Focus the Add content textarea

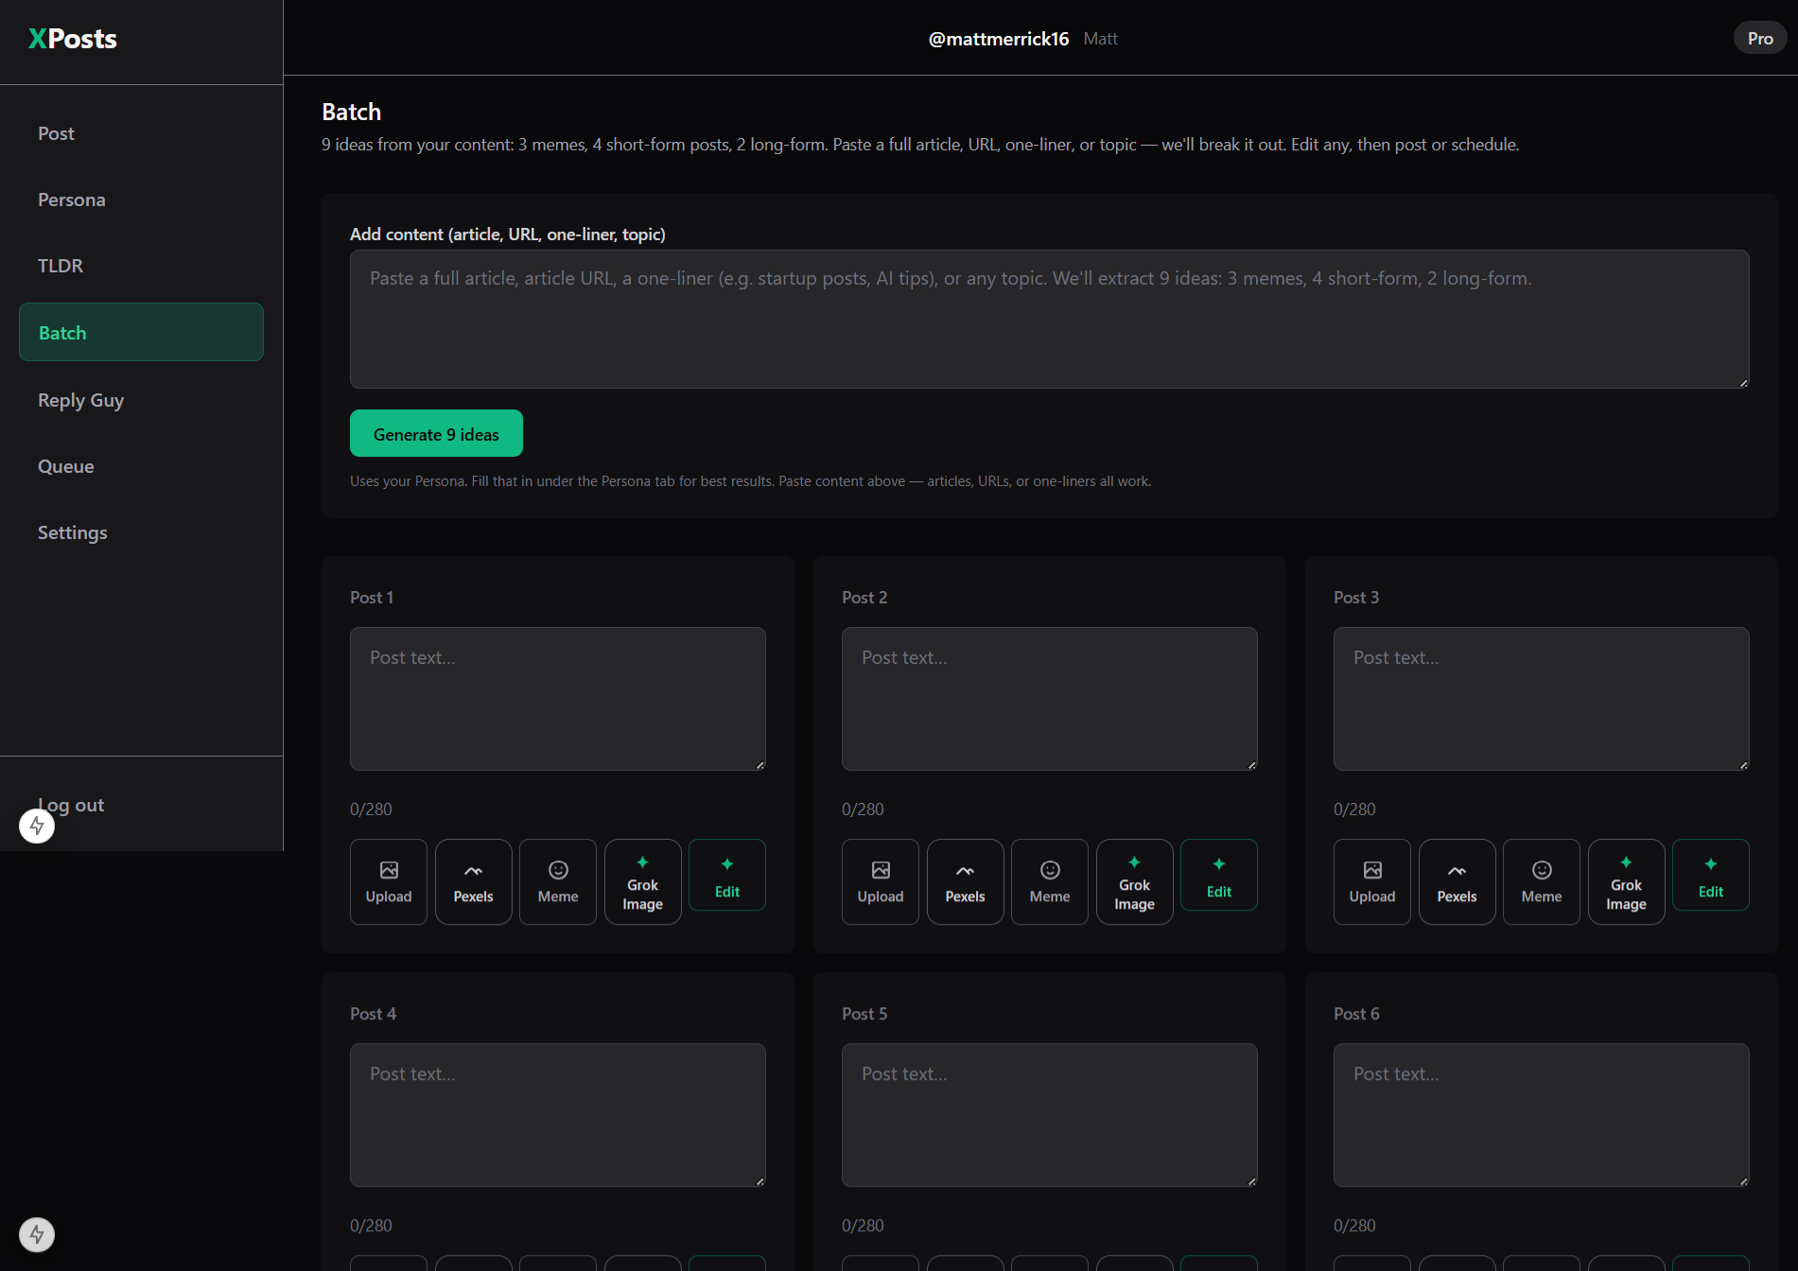point(1049,319)
